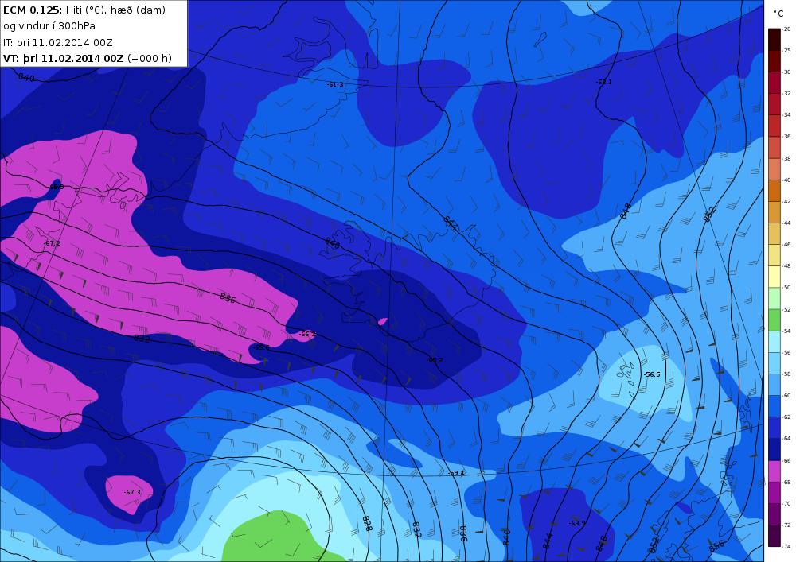Image resolution: width=796 pixels, height=562 pixels.
Task: Click the "832" contour label below the large magenta area
Action: tap(142, 339)
